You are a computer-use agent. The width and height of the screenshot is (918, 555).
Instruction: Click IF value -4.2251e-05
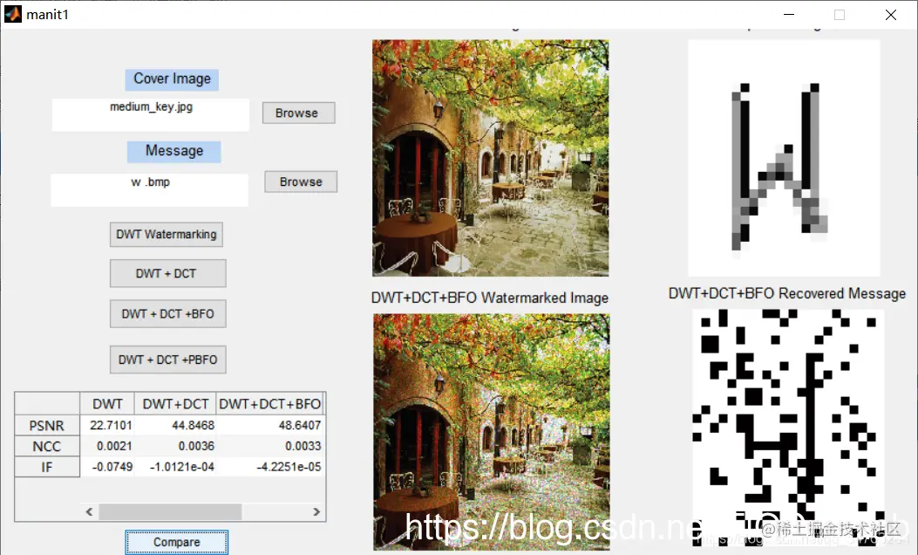(270, 467)
